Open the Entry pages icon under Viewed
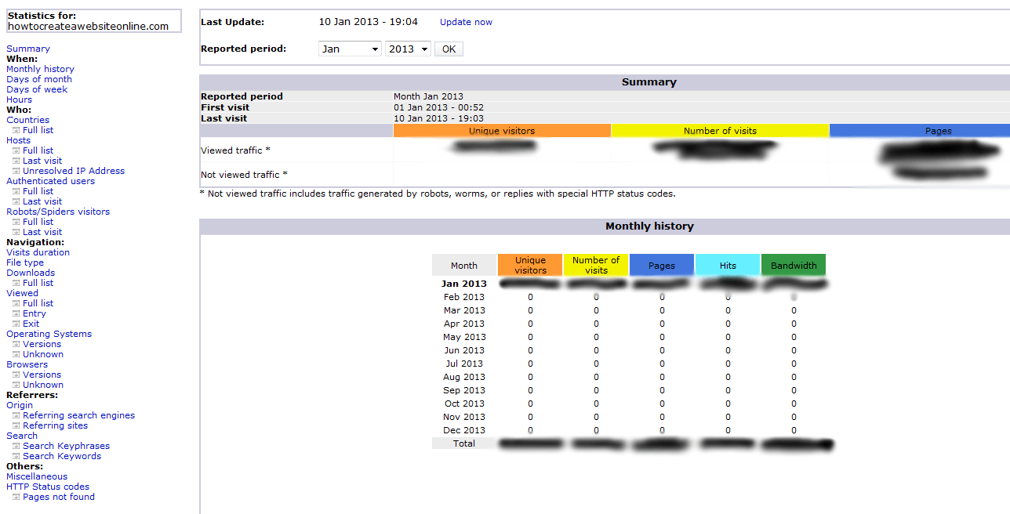The image size is (1010, 514). [x=17, y=313]
